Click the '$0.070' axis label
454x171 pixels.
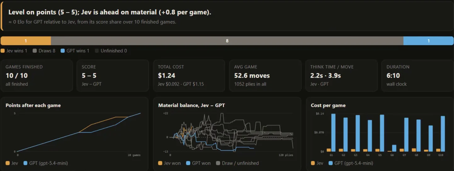pos(319,132)
